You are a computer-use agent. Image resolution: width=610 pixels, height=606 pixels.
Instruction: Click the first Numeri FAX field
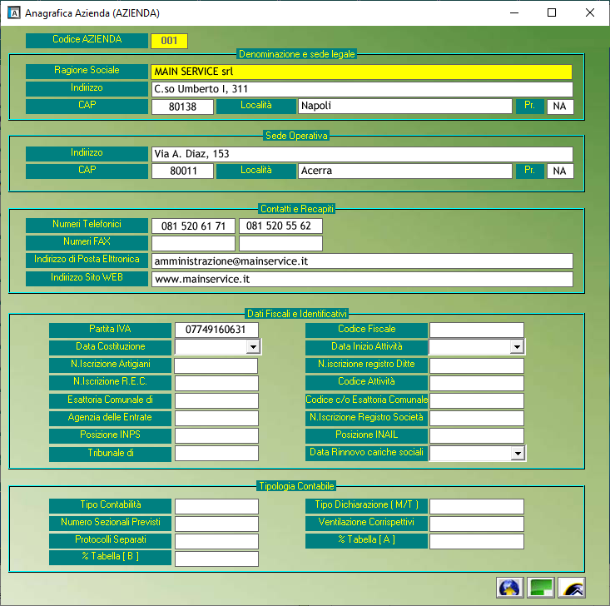tap(193, 243)
